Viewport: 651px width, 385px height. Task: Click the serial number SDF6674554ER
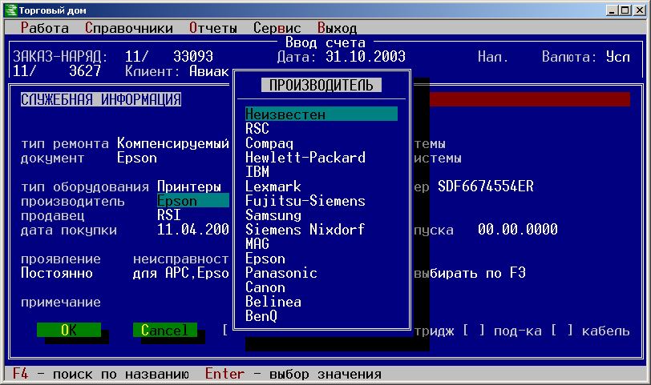pyautogui.click(x=486, y=186)
